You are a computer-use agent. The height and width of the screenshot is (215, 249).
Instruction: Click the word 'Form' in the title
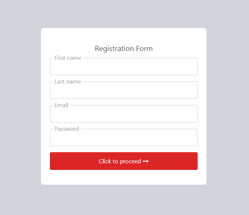tap(144, 48)
